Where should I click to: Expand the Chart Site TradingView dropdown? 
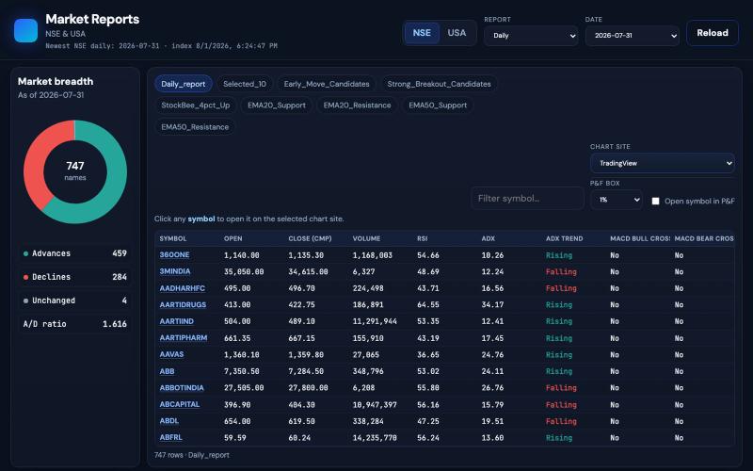[663, 163]
